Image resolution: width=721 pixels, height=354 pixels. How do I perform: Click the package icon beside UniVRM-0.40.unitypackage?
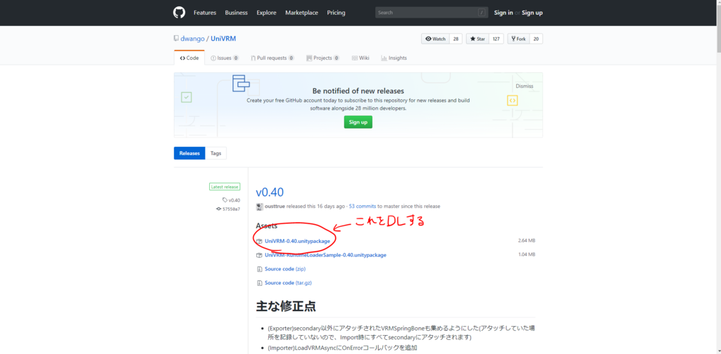pyautogui.click(x=260, y=241)
